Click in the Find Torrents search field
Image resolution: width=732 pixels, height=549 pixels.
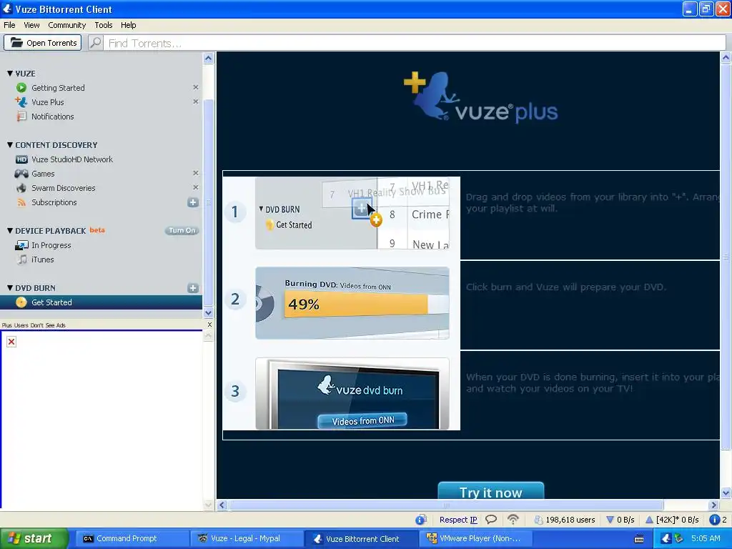(415, 43)
